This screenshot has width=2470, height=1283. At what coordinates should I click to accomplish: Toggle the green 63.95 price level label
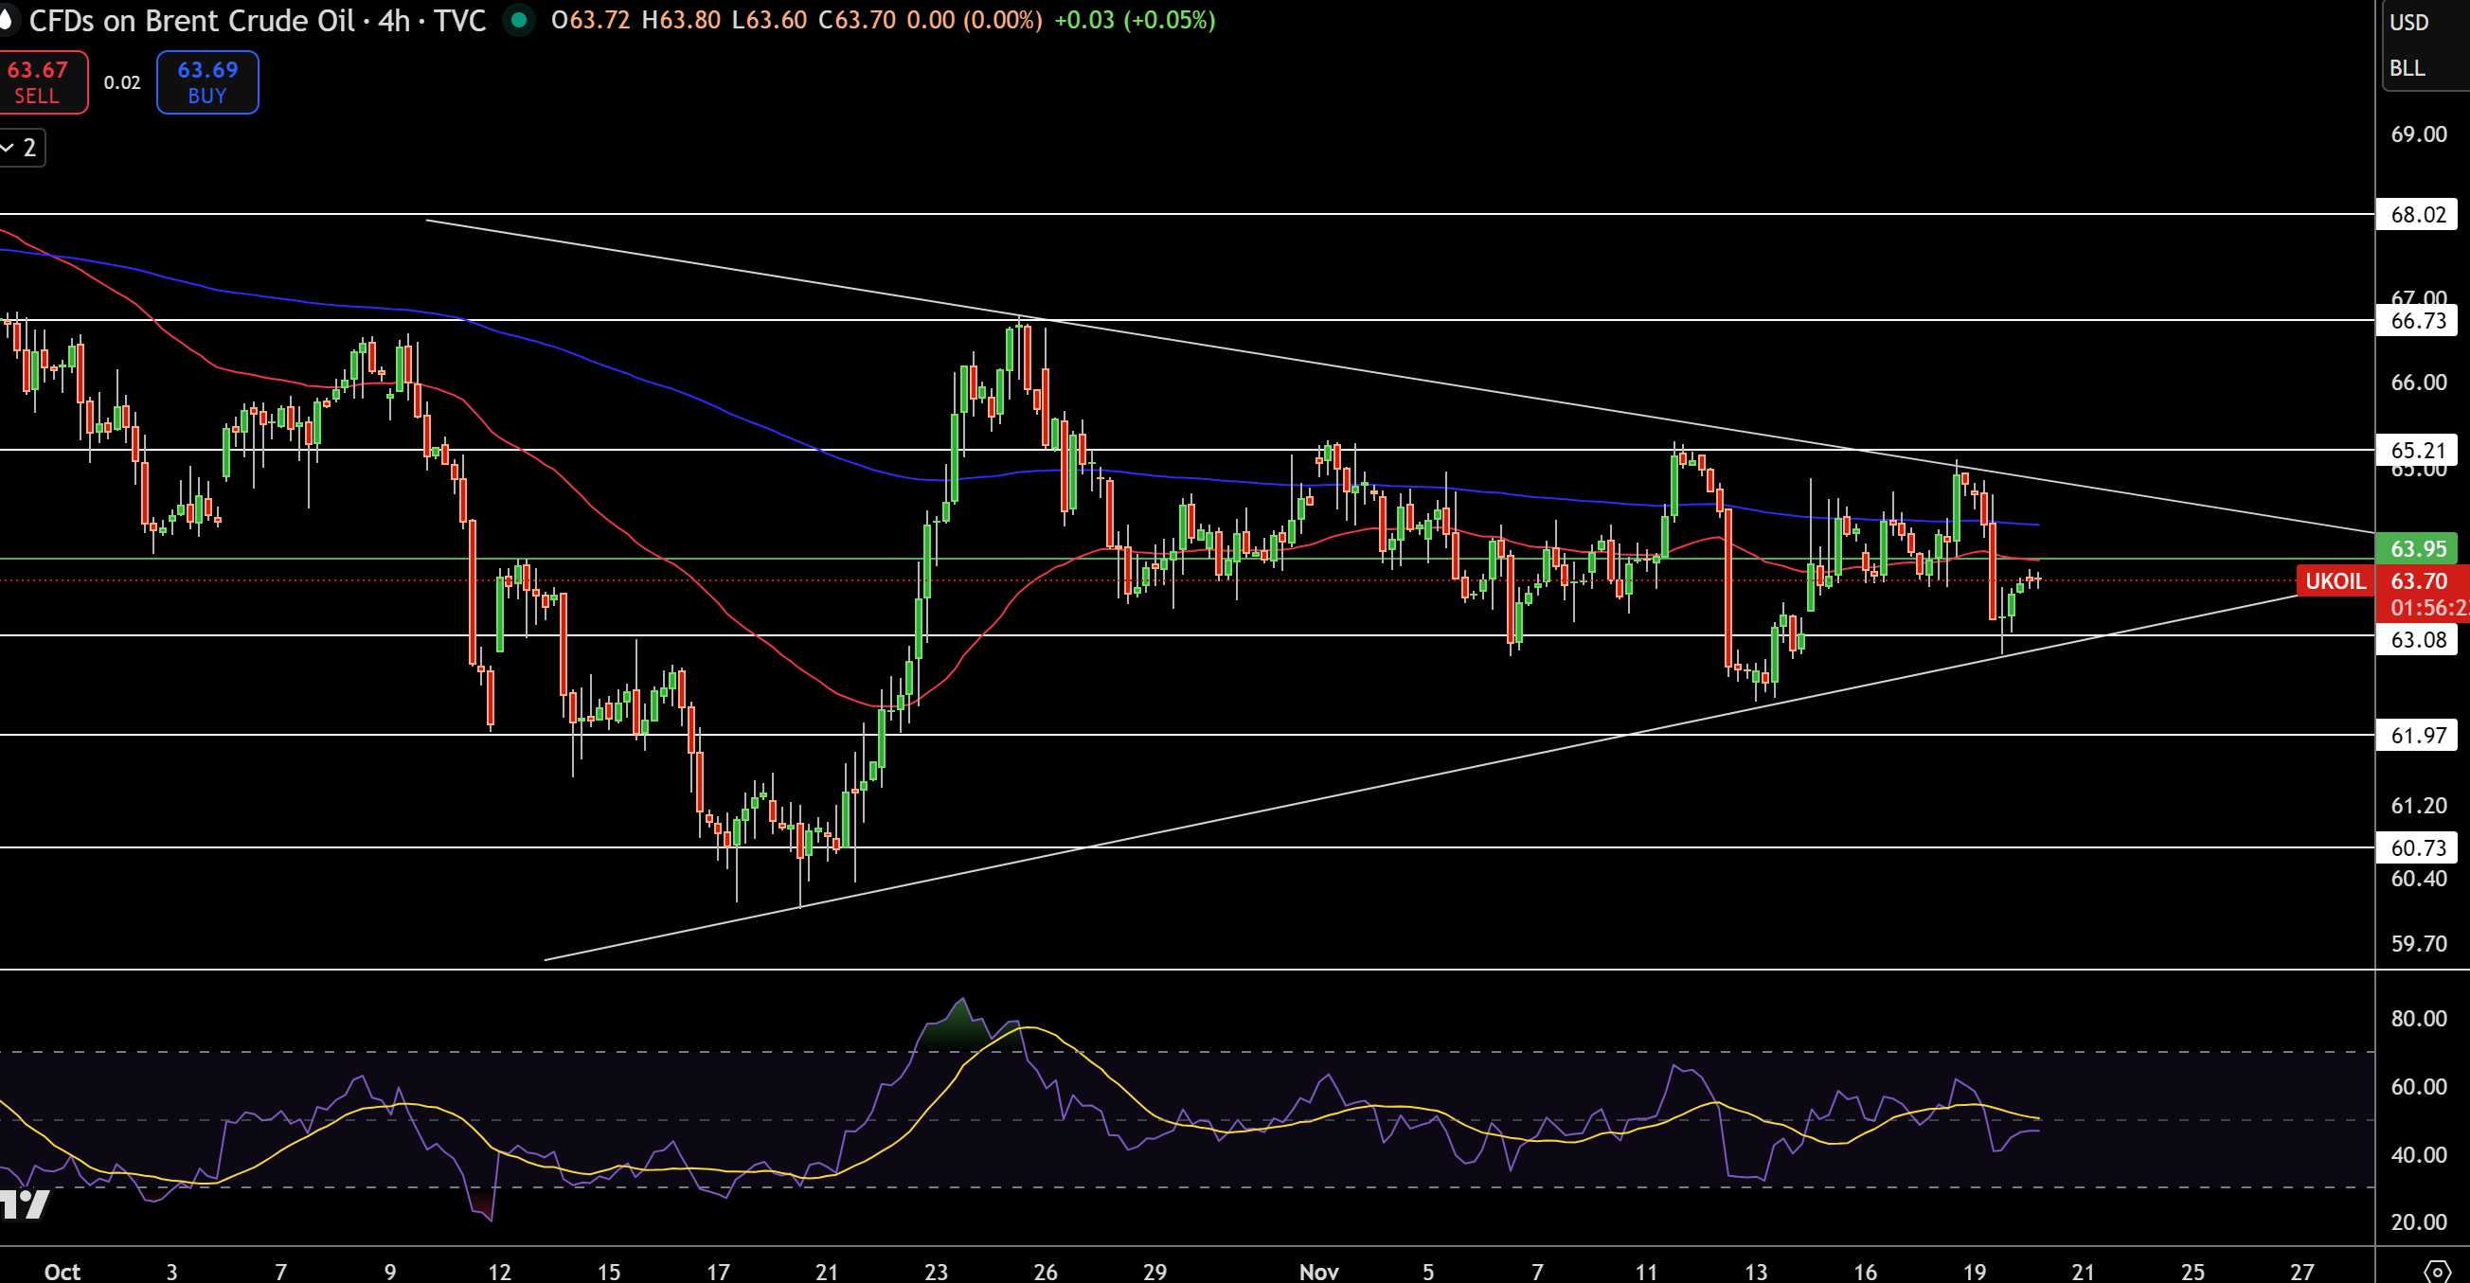2417,548
